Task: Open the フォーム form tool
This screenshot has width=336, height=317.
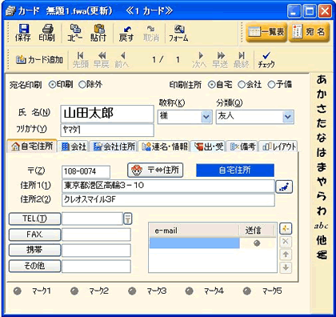Action: [178, 33]
